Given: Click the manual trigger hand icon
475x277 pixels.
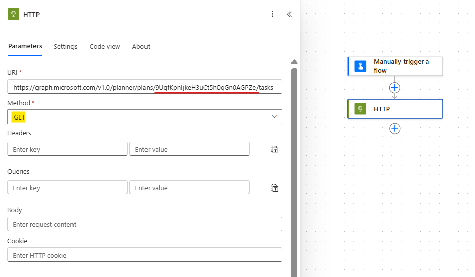Looking at the screenshot, I should 360,66.
